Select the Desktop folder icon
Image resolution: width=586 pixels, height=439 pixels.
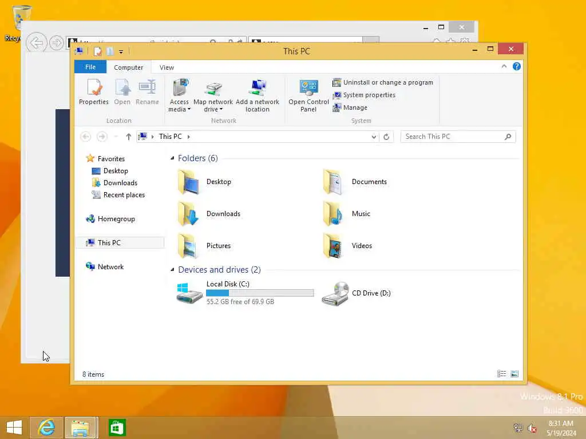[188, 182]
